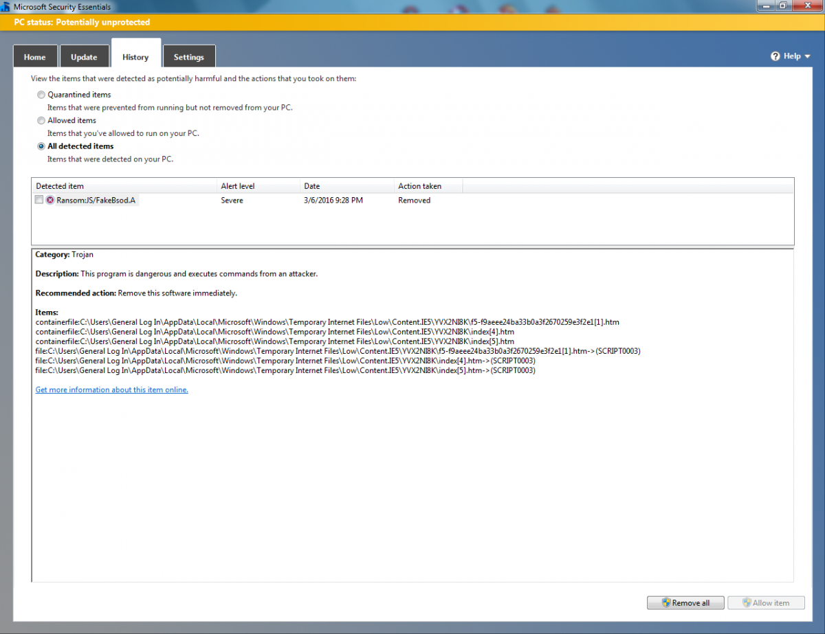Open the Help dropdown arrow
Image resolution: width=825 pixels, height=634 pixels.
coord(807,56)
